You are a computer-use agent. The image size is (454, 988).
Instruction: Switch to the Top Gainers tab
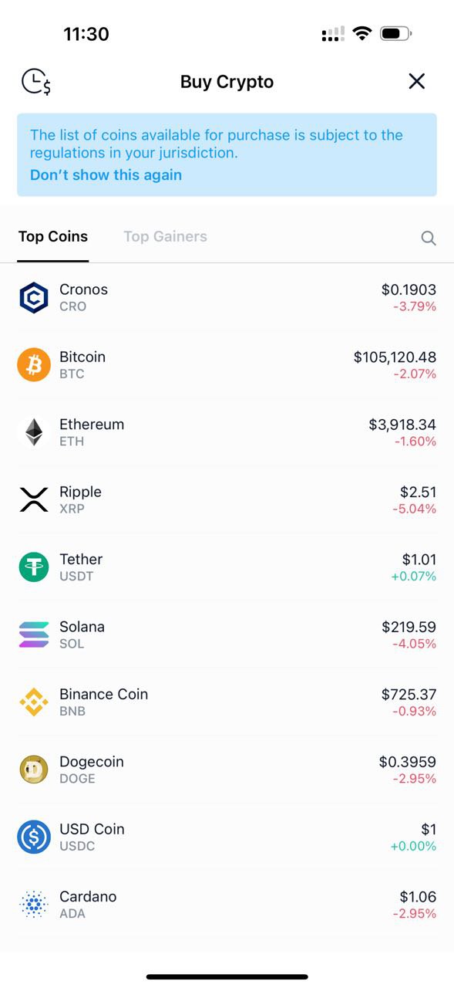[165, 236]
